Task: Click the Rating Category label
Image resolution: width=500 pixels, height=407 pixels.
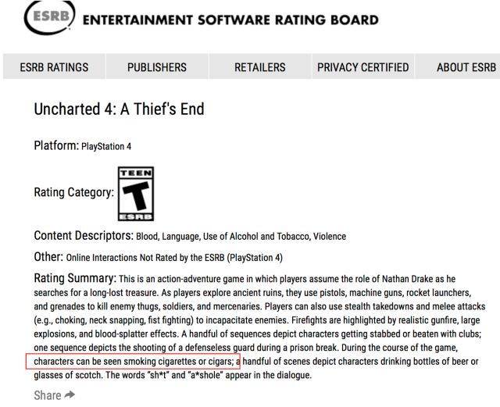Action: [73, 192]
